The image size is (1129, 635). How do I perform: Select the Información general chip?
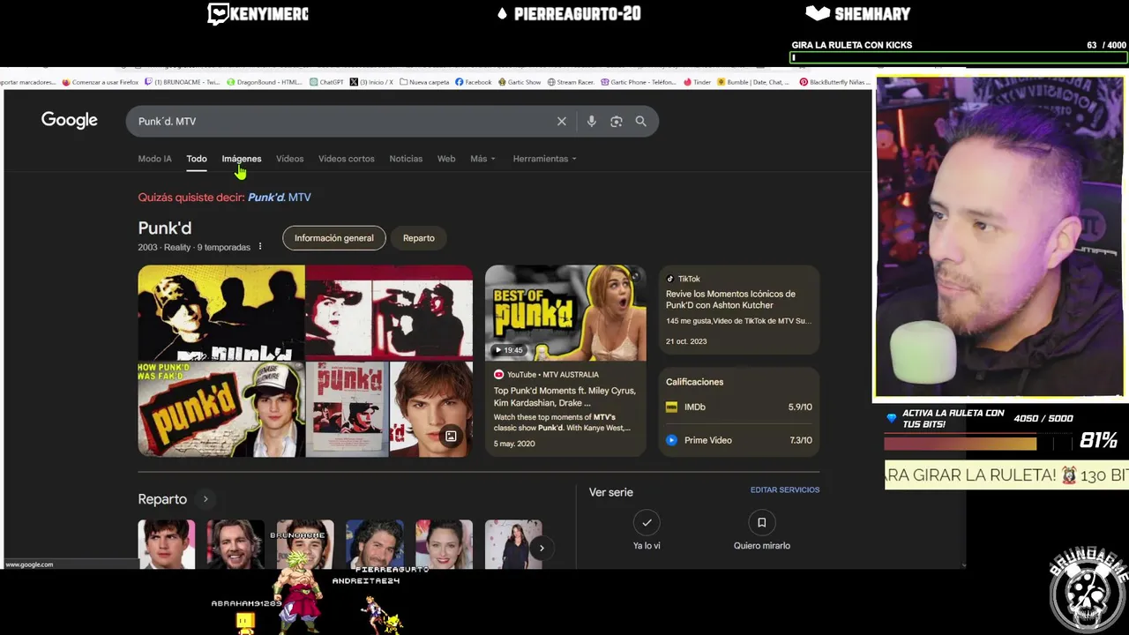coord(333,238)
